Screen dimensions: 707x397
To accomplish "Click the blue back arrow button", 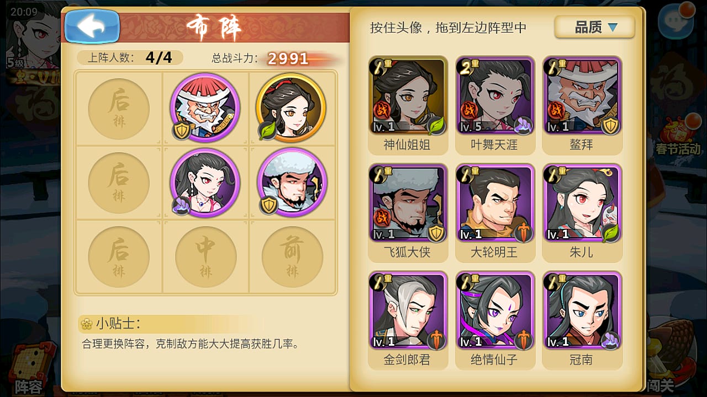I will point(92,26).
